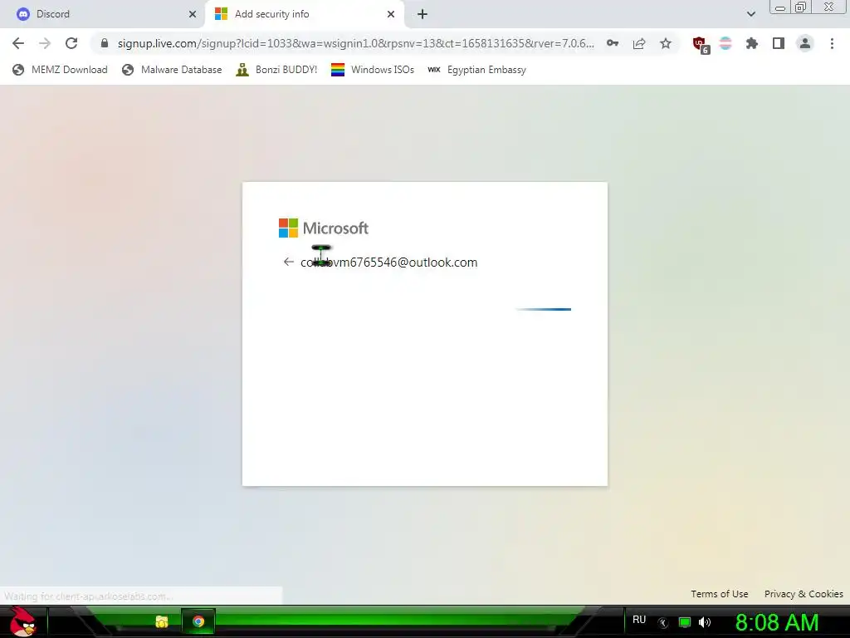Viewport: 850px width, 638px height.
Task: Open the Windows ISOs bookmark
Action: (x=373, y=70)
